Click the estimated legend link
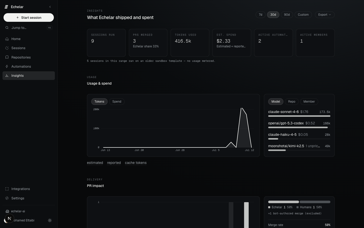This screenshot has height=228, width=364. [x=95, y=163]
